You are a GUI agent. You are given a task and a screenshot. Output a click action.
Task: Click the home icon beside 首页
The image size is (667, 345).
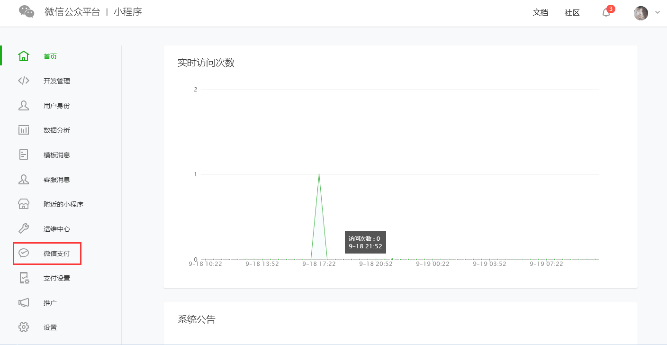pyautogui.click(x=24, y=56)
